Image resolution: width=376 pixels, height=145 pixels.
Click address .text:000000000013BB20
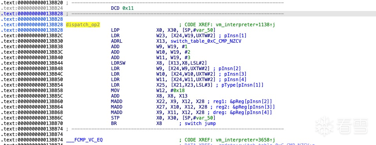(32, 3)
